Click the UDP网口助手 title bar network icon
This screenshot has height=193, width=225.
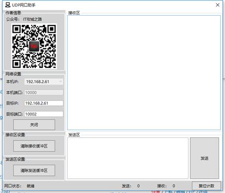click(x=7, y=5)
